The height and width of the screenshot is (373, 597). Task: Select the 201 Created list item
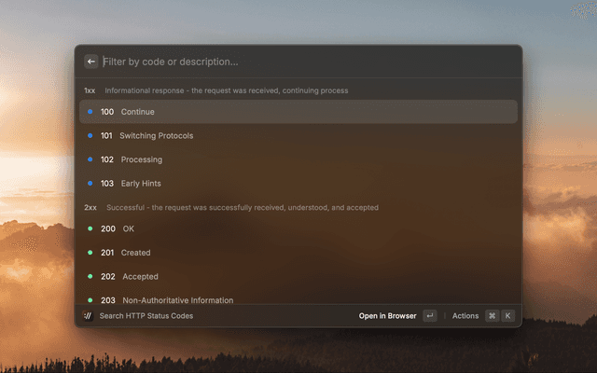pos(298,253)
